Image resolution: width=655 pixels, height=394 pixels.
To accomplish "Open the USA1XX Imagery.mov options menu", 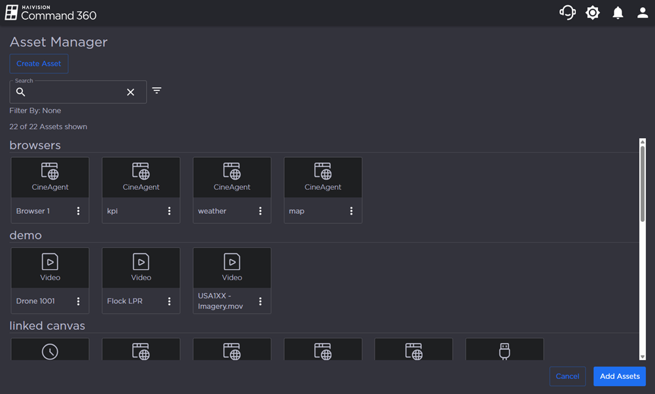I will [260, 301].
